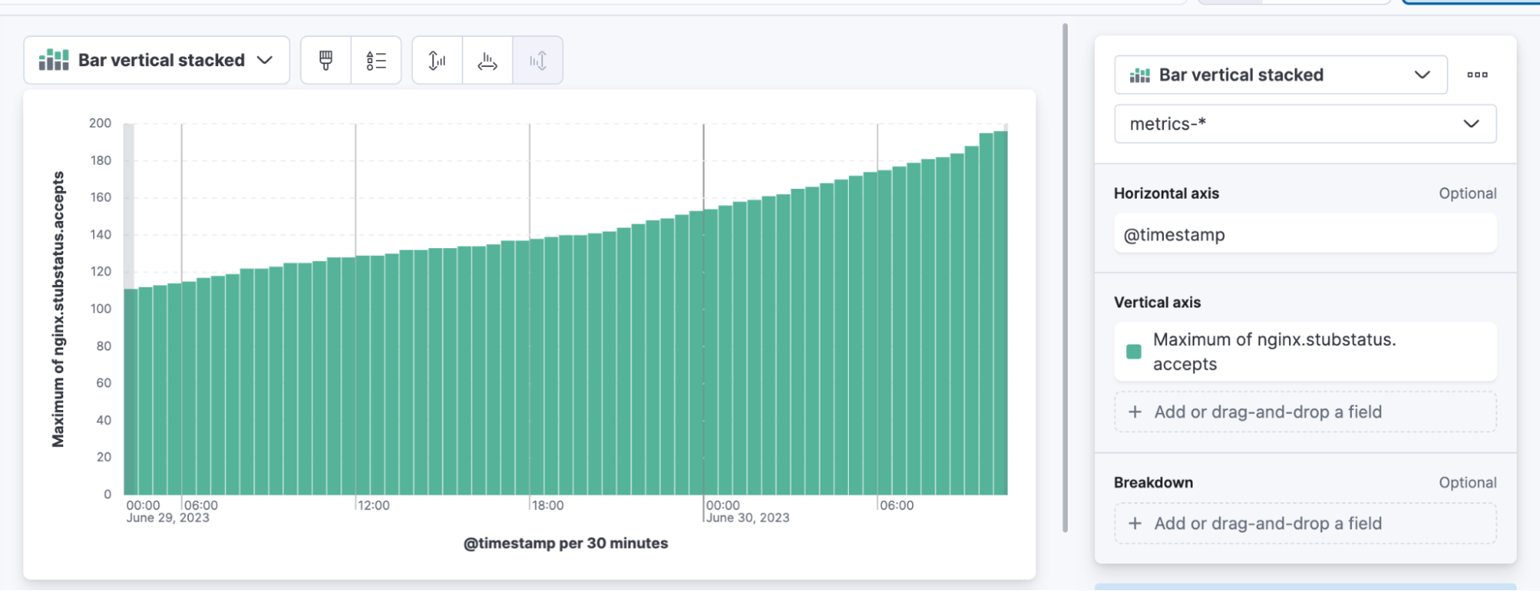The width and height of the screenshot is (1540, 591).
Task: Edit Maximum of nginx.stubstatus.accepts dimension
Action: tap(1274, 351)
